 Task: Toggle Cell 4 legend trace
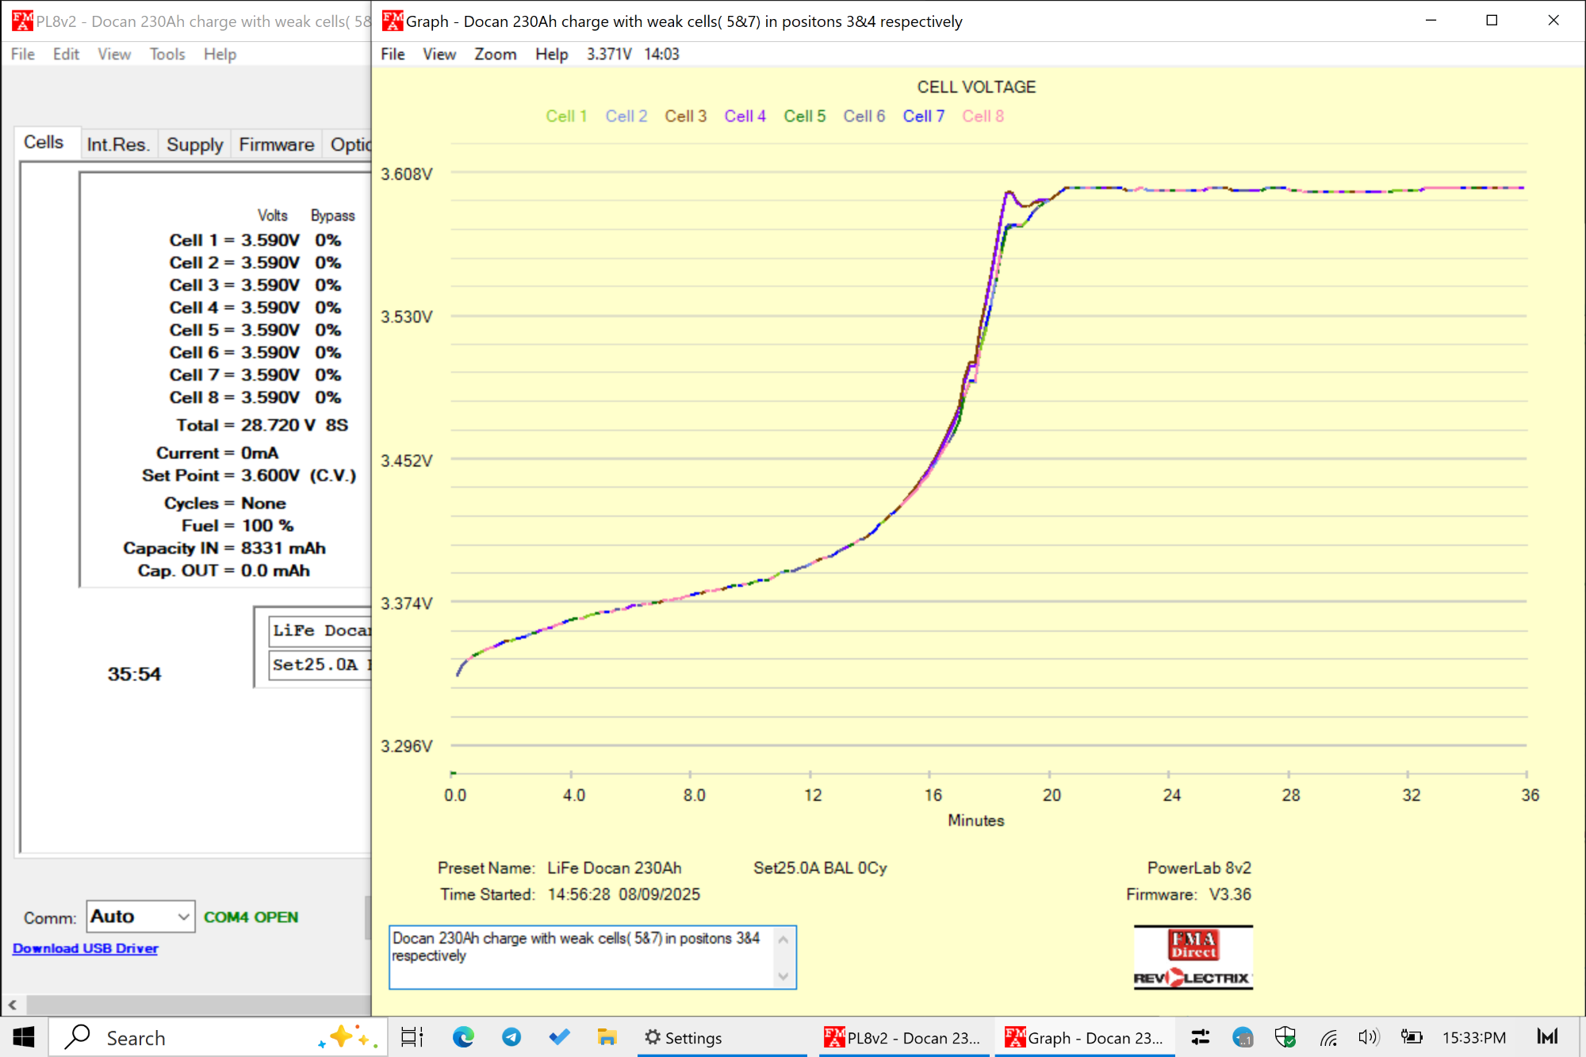[745, 117]
